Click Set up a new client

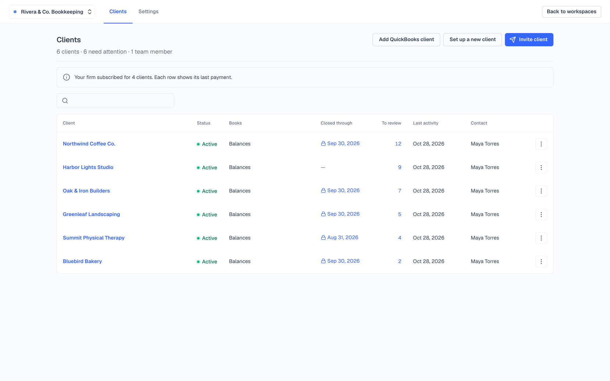[x=473, y=40]
